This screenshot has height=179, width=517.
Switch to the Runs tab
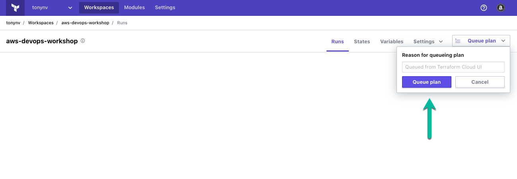point(338,41)
